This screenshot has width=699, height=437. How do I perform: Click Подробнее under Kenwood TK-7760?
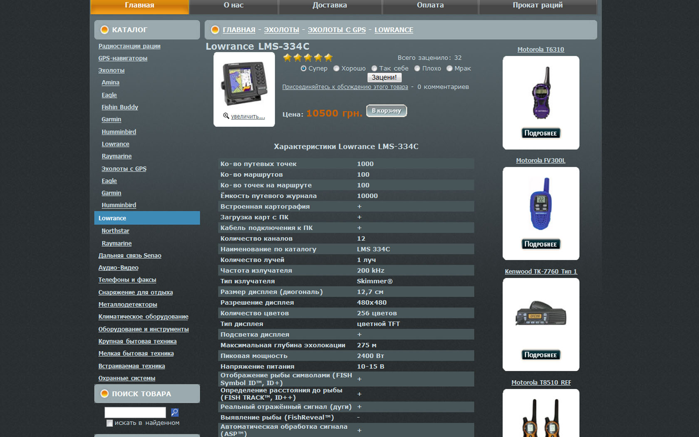541,355
